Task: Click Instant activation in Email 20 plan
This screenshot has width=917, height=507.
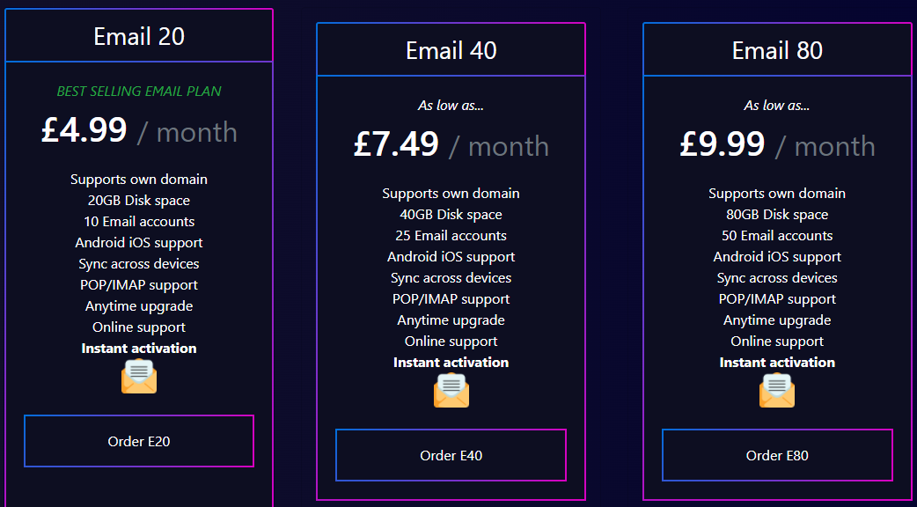Action: click(139, 348)
